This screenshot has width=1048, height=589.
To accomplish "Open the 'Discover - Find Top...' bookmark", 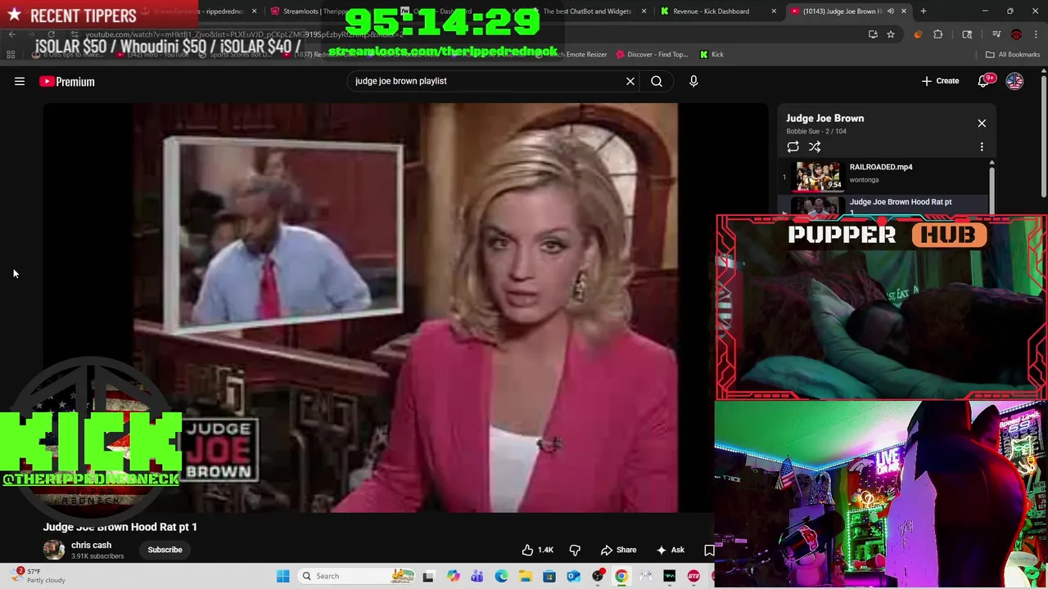I will (652, 55).
